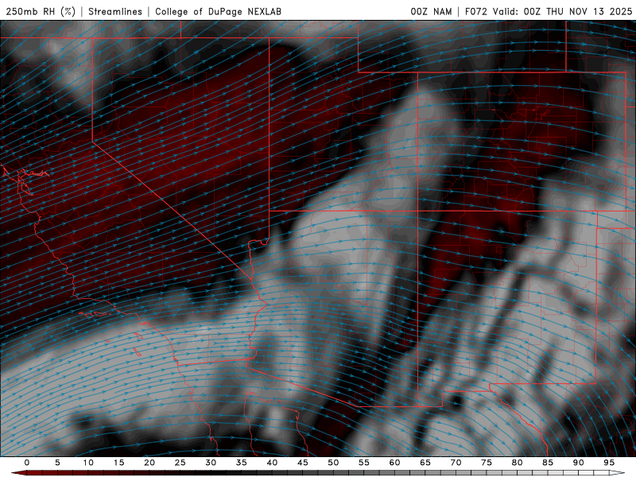Click the "95" label on the color scale

tap(609, 463)
